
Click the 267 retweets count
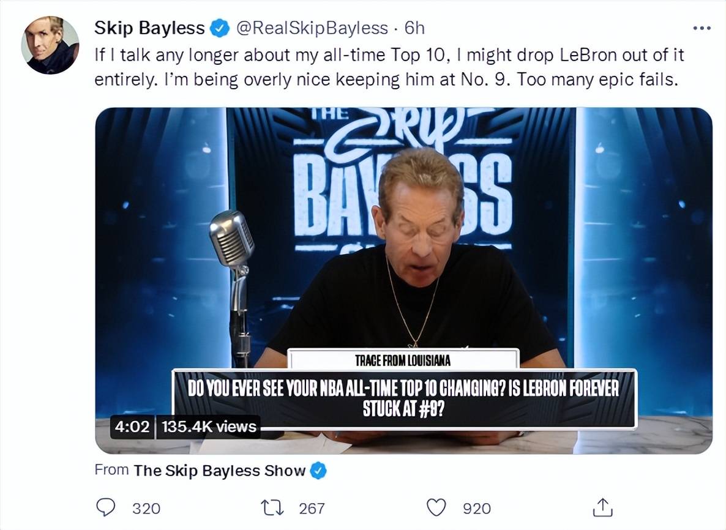312,508
